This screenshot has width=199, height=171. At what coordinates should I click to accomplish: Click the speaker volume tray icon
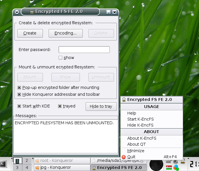(x=175, y=162)
